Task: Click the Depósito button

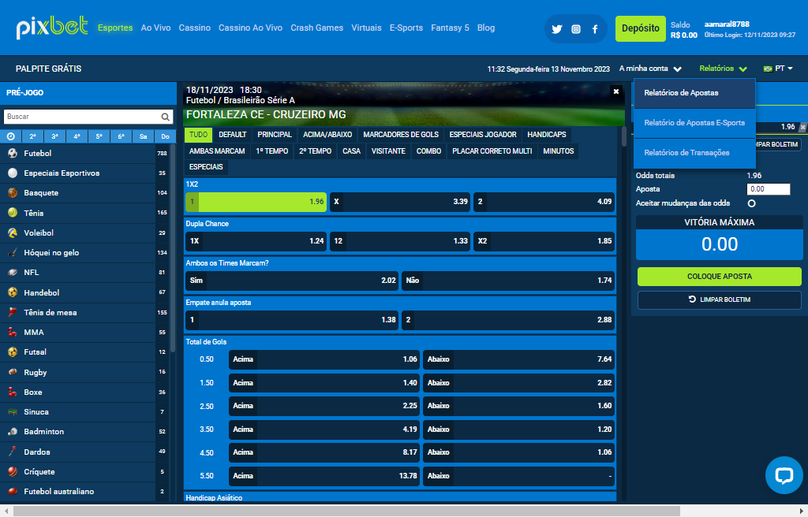Action: click(x=641, y=28)
